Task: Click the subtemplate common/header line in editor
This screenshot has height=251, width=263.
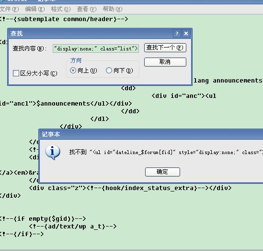Action: point(64,19)
